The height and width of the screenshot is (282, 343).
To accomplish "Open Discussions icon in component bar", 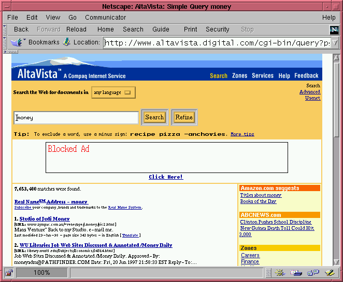I will click(313, 273).
